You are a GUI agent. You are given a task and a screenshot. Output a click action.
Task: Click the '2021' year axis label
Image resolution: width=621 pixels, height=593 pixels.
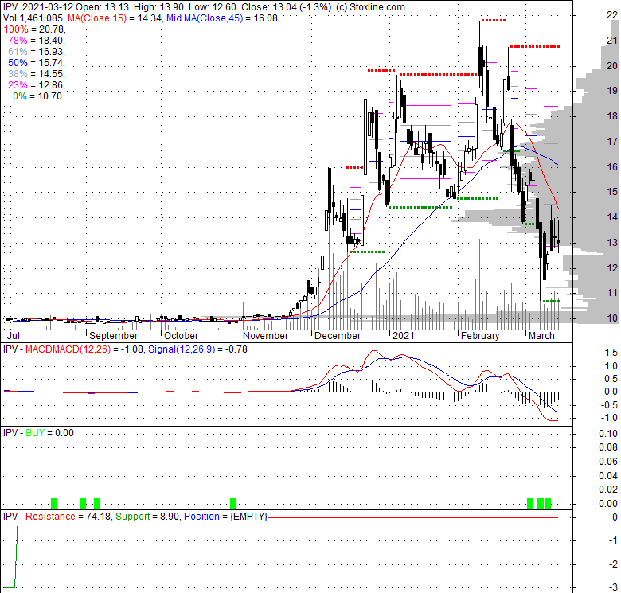pyautogui.click(x=403, y=336)
